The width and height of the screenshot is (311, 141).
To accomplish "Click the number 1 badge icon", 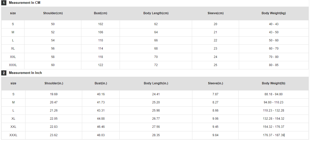I will pos(4,3).
